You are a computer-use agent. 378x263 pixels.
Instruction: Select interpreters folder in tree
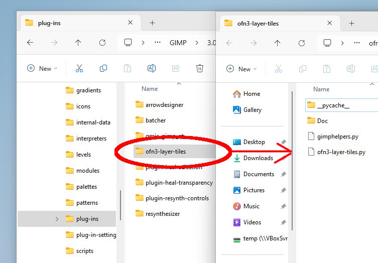(x=86, y=139)
